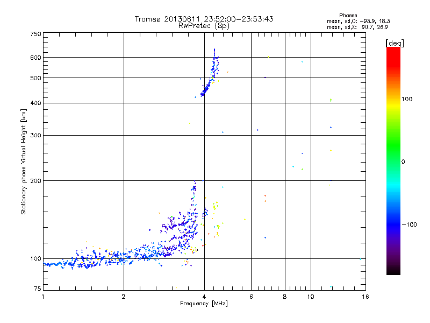The height and width of the screenshot is (323, 430).
Task: Click the 'Stationary phase Virtual Height [km]' axis label
Action: pyautogui.click(x=23, y=161)
